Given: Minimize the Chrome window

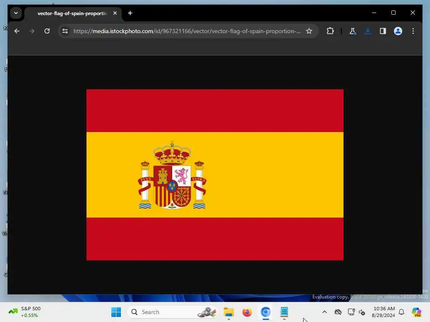Looking at the screenshot, I should coord(374,13).
